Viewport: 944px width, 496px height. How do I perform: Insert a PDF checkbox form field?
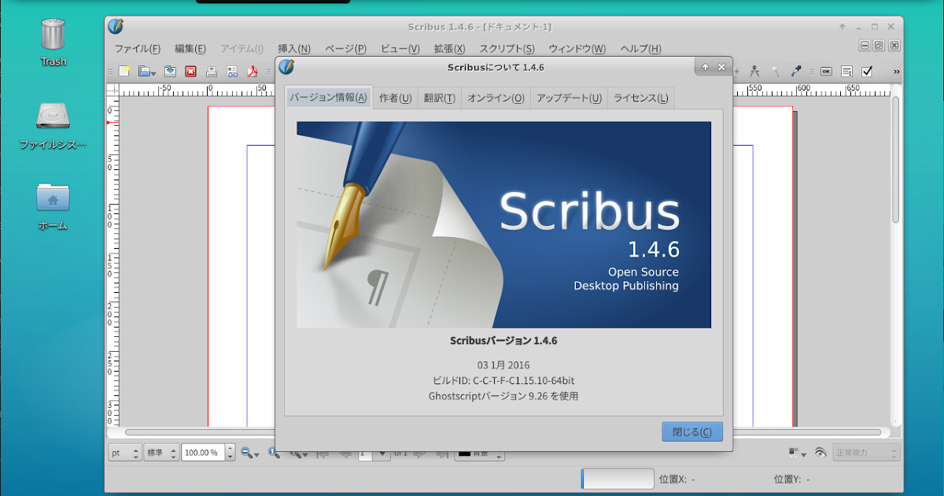[866, 72]
